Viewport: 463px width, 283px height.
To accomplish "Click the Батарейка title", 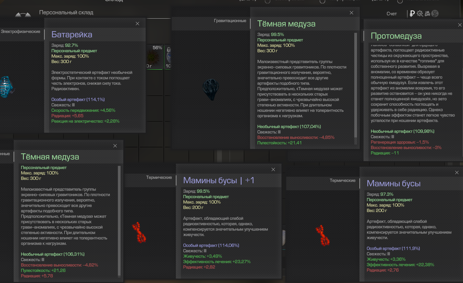I will (x=72, y=35).
